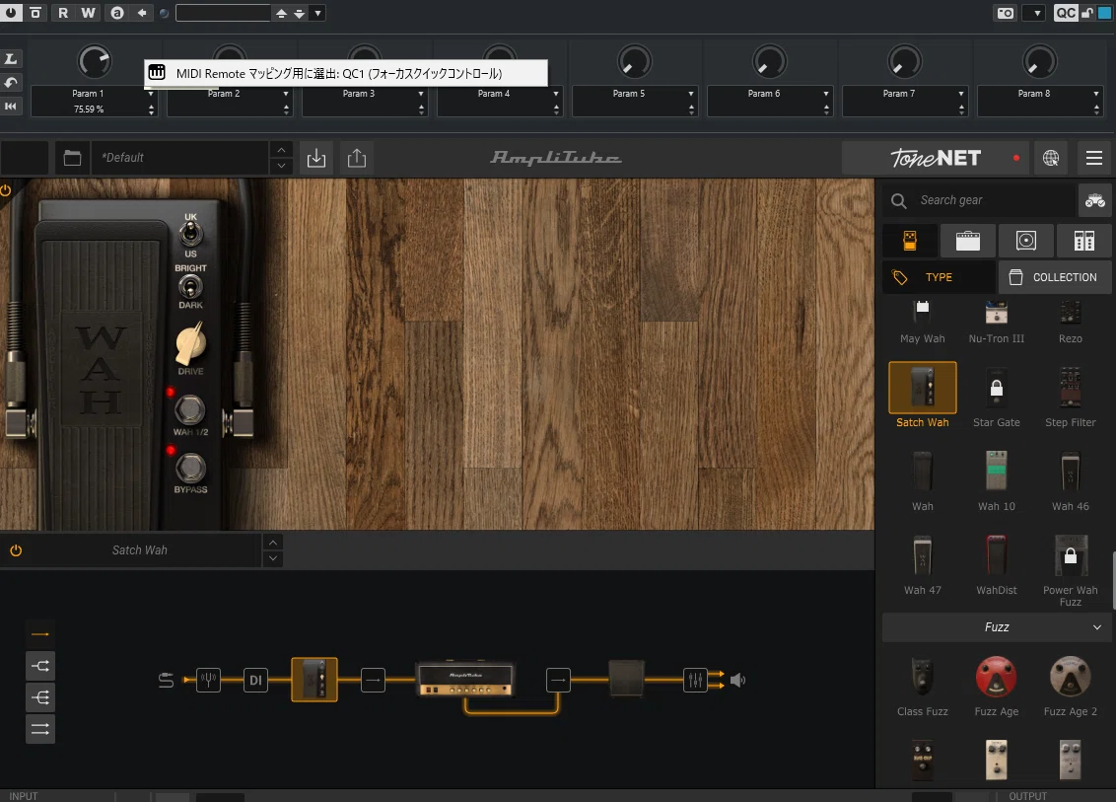Select the Wah 46 pedal
The height and width of the screenshot is (802, 1116).
[x=1070, y=480]
